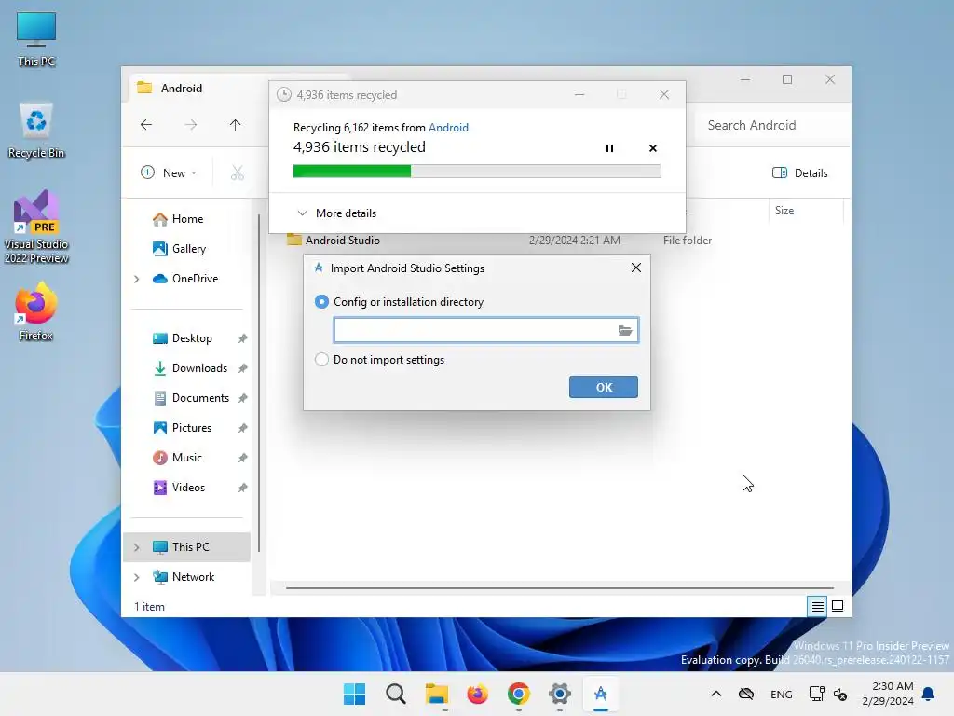Click the muted volume tray icon
The width and height of the screenshot is (954, 716).
(x=840, y=694)
